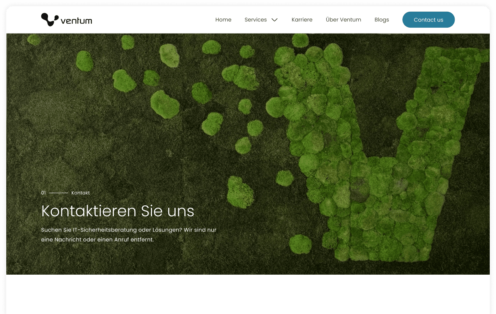Open the Blogs section
The height and width of the screenshot is (314, 496).
(381, 19)
